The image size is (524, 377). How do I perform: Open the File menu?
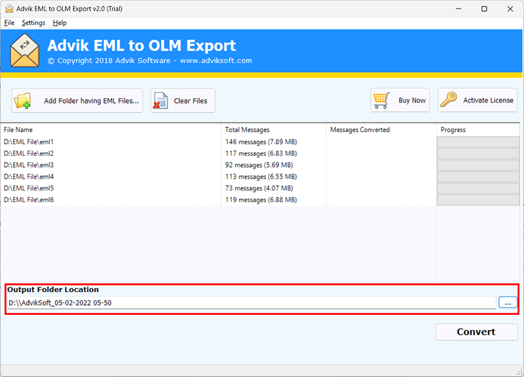pos(9,23)
